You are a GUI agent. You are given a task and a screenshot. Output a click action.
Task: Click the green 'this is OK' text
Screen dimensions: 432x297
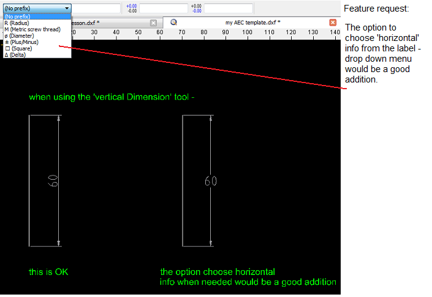tap(48, 272)
